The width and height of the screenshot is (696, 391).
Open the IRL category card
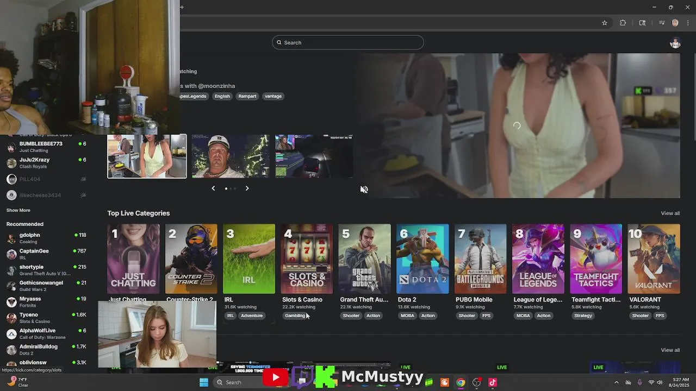(249, 259)
